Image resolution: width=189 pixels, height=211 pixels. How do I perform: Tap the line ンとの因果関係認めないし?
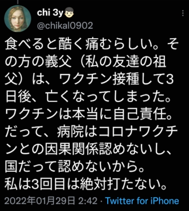(88, 149)
